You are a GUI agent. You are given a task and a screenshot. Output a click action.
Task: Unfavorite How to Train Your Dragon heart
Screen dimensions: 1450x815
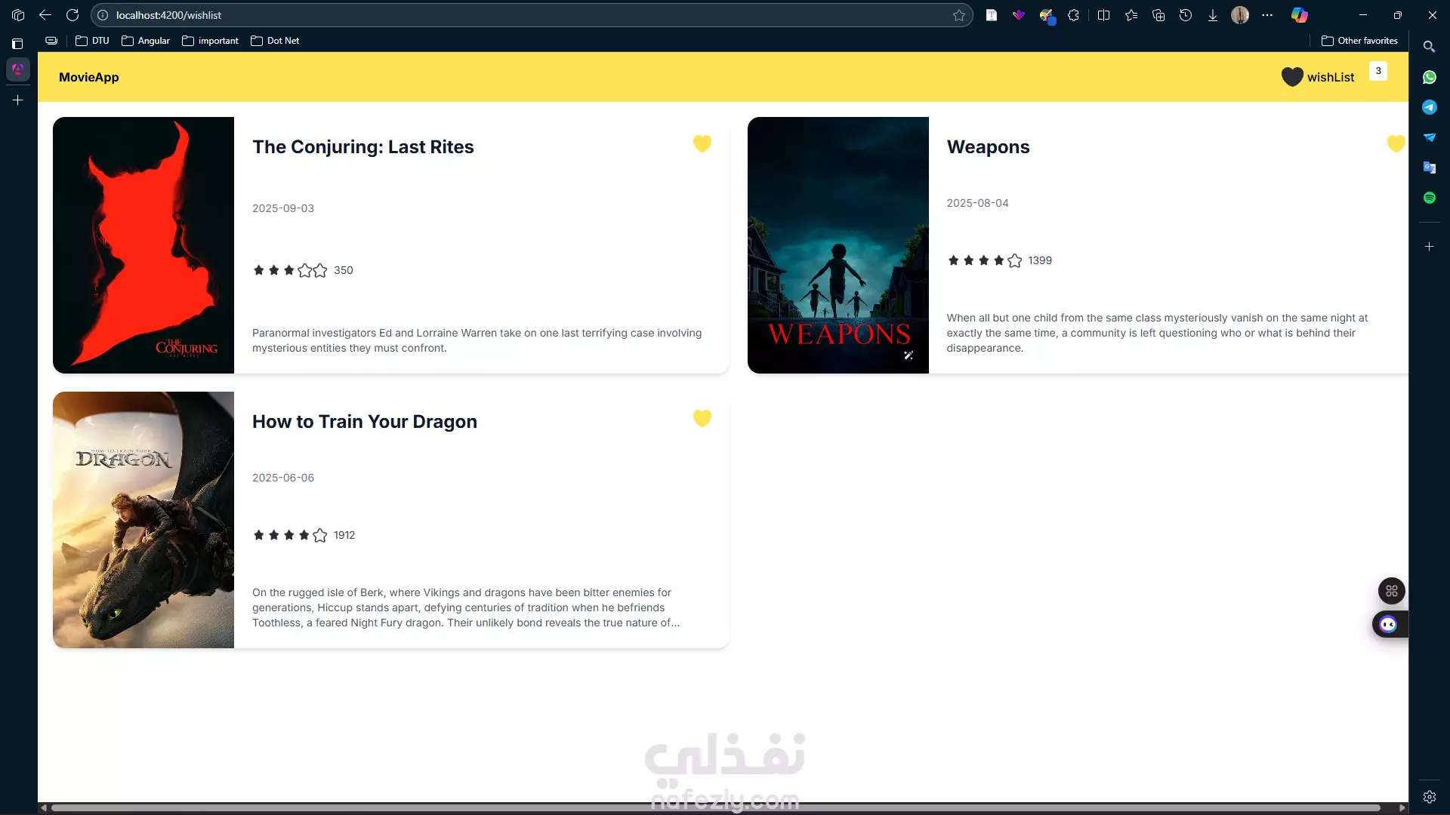point(702,418)
